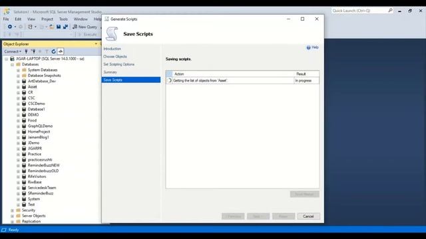The height and width of the screenshot is (239, 426).
Task: Select the ServicedeskTeam database
Action: click(42, 187)
